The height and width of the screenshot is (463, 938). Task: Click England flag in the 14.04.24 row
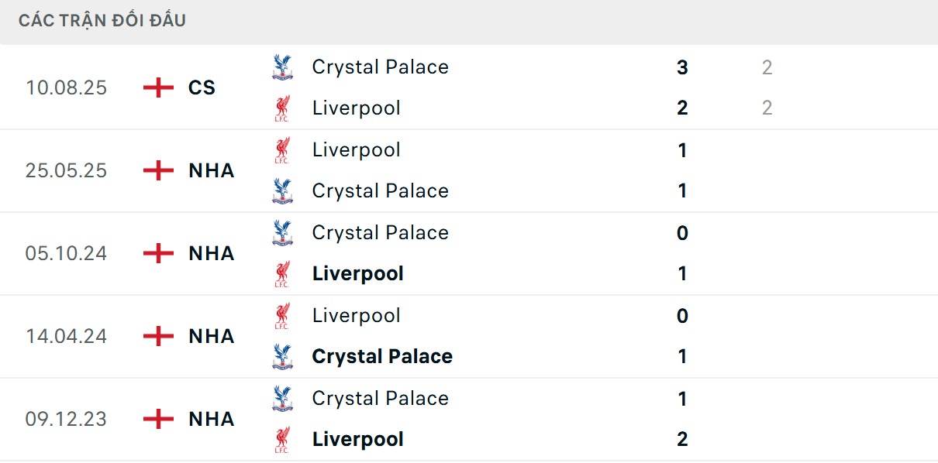tap(159, 336)
